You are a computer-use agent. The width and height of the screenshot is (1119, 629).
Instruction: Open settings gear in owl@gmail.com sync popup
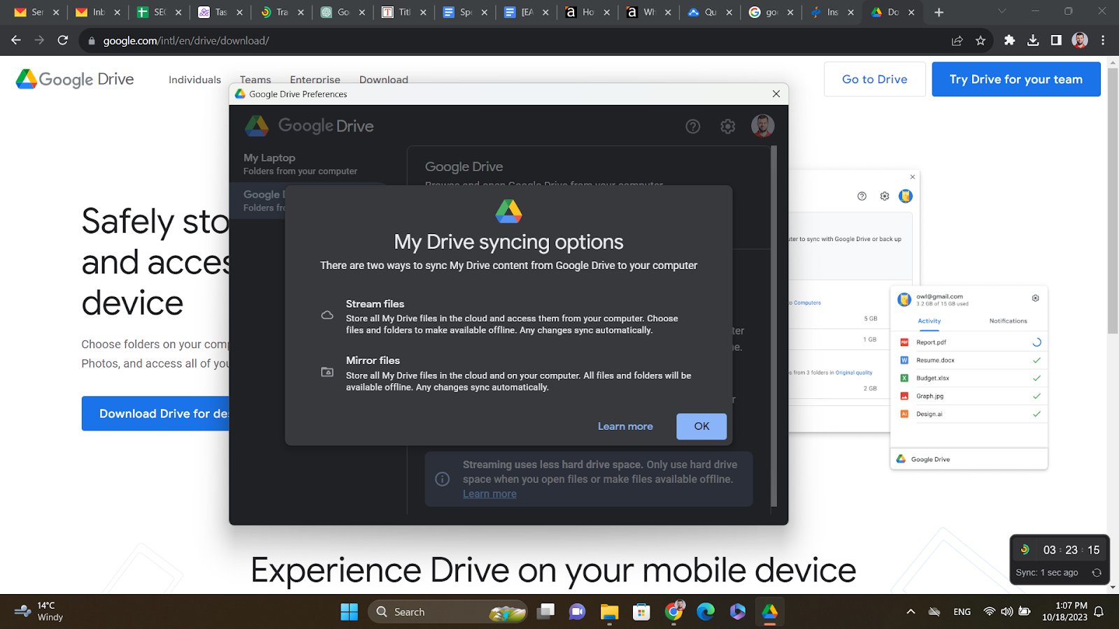pos(1035,297)
